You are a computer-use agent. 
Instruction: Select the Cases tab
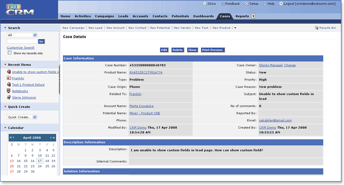point(225,16)
